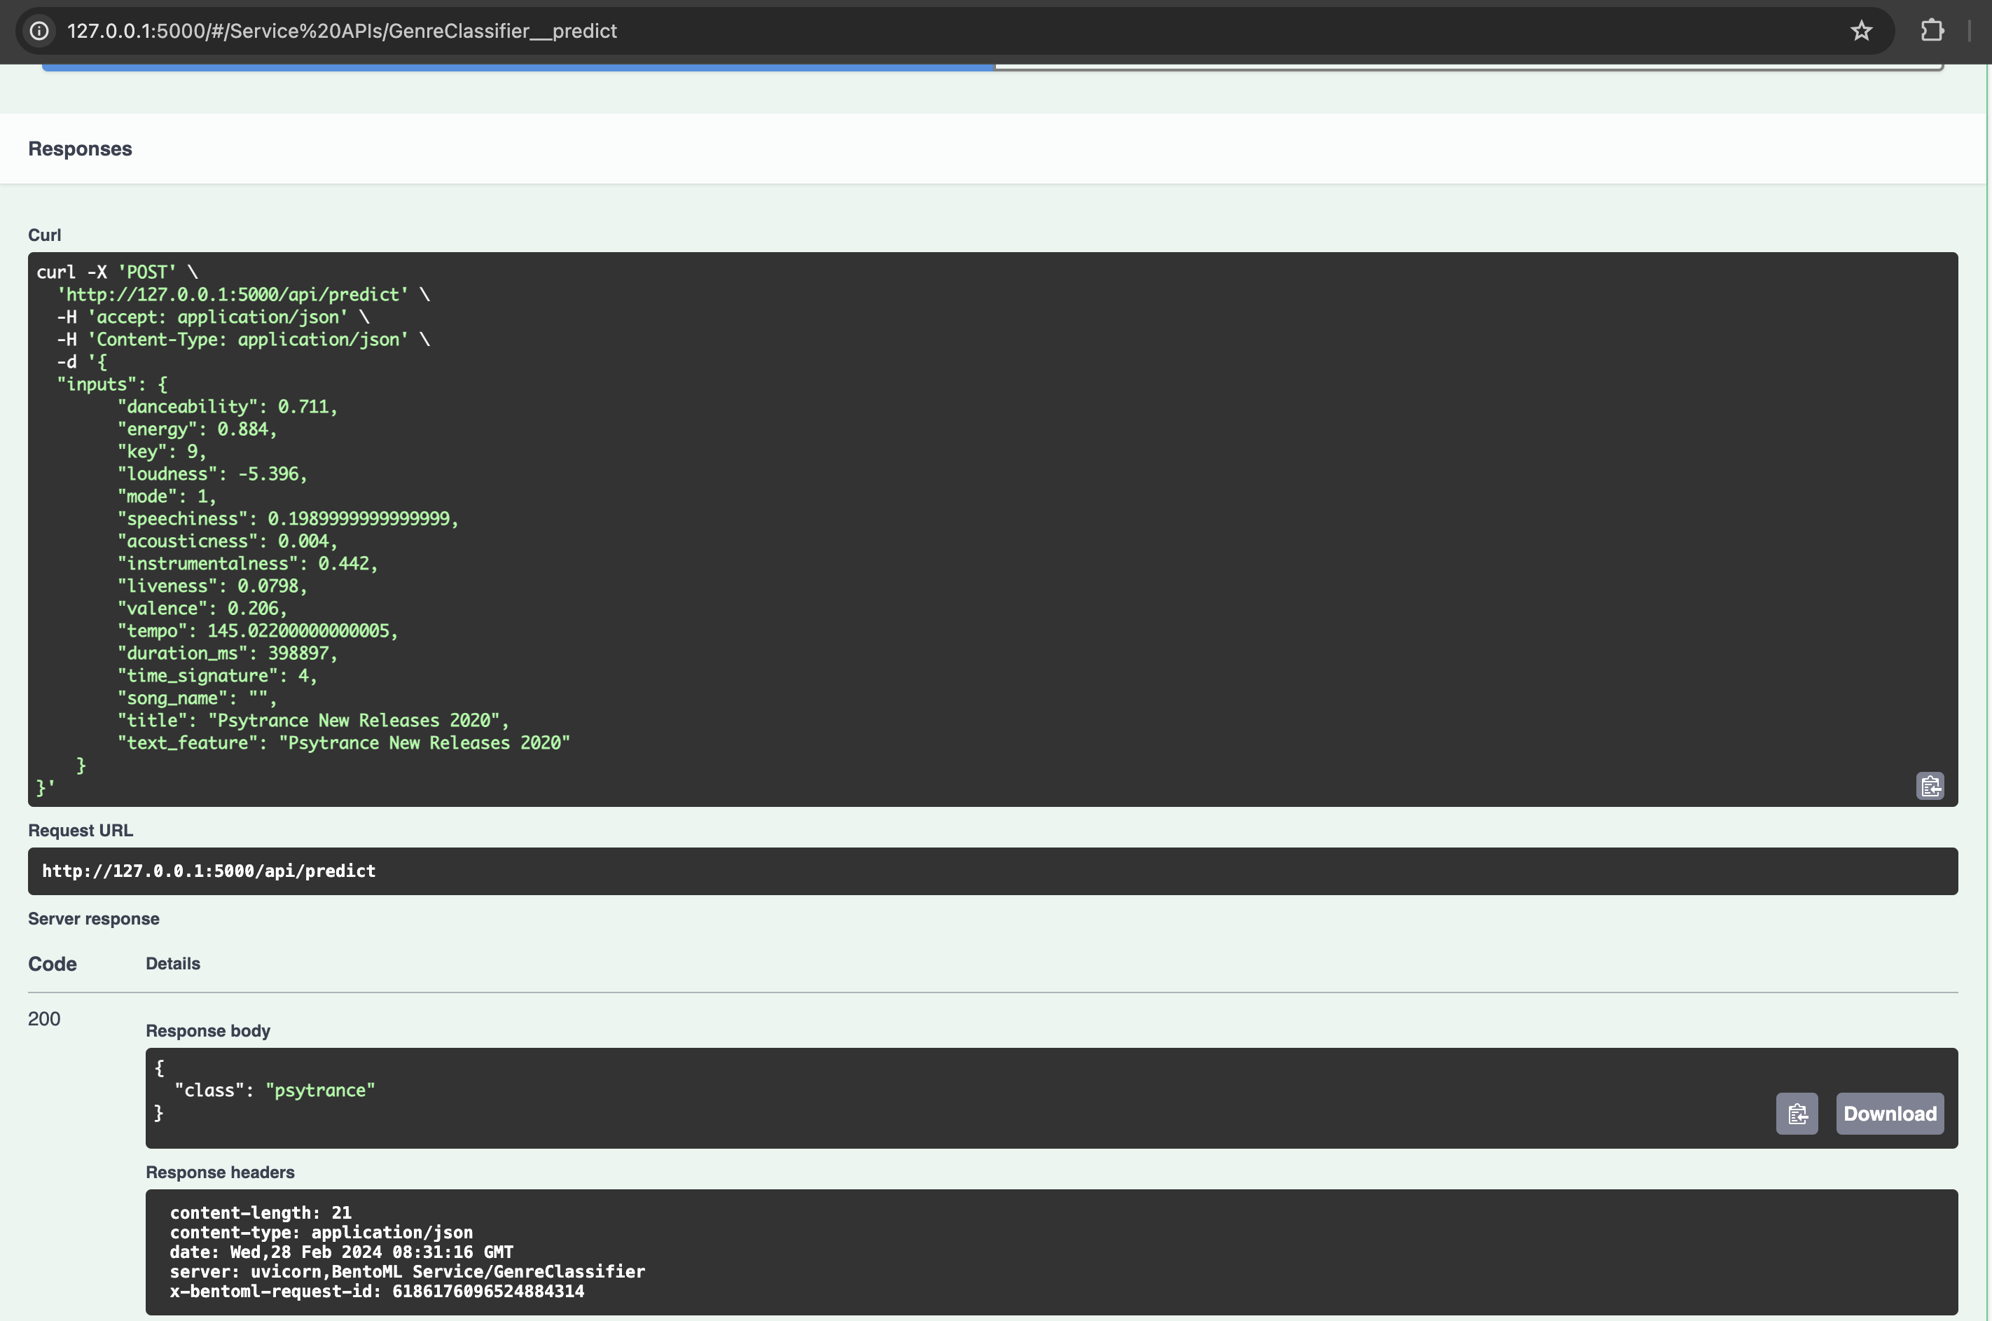Click the "duration_ms": 398897 line

(228, 653)
